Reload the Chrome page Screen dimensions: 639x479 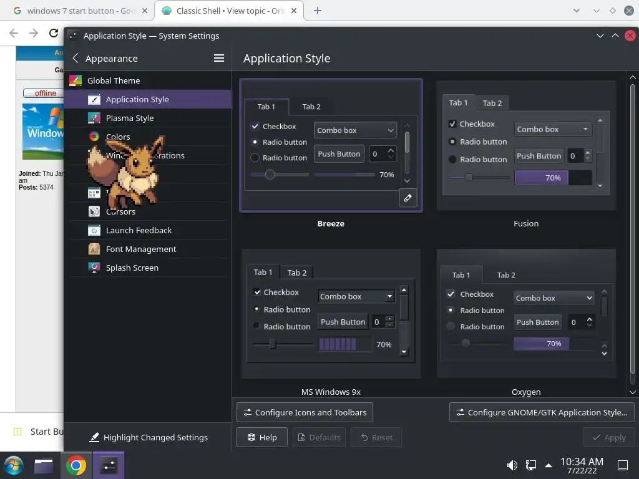(54, 33)
